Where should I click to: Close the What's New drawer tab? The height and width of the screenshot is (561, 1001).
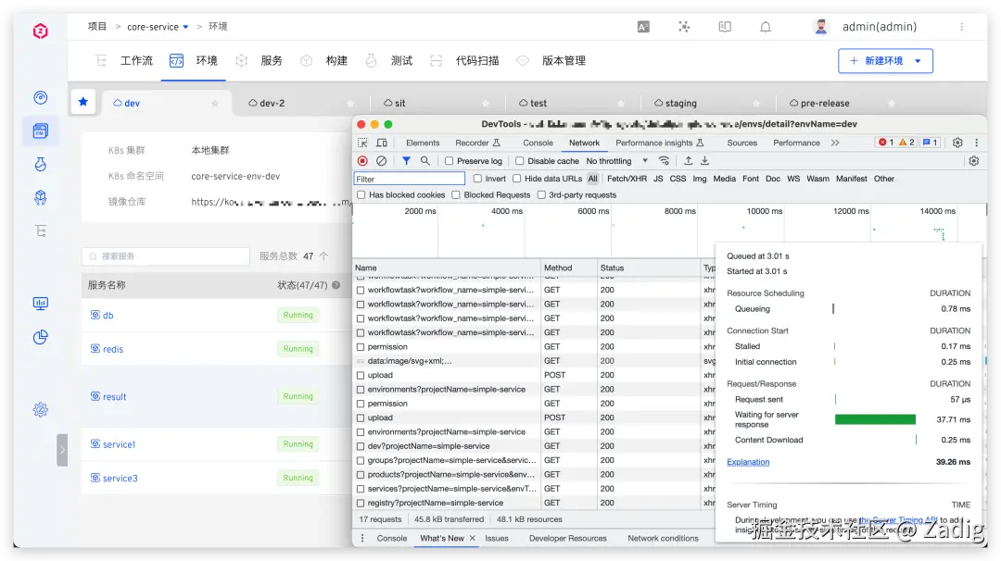[473, 539]
